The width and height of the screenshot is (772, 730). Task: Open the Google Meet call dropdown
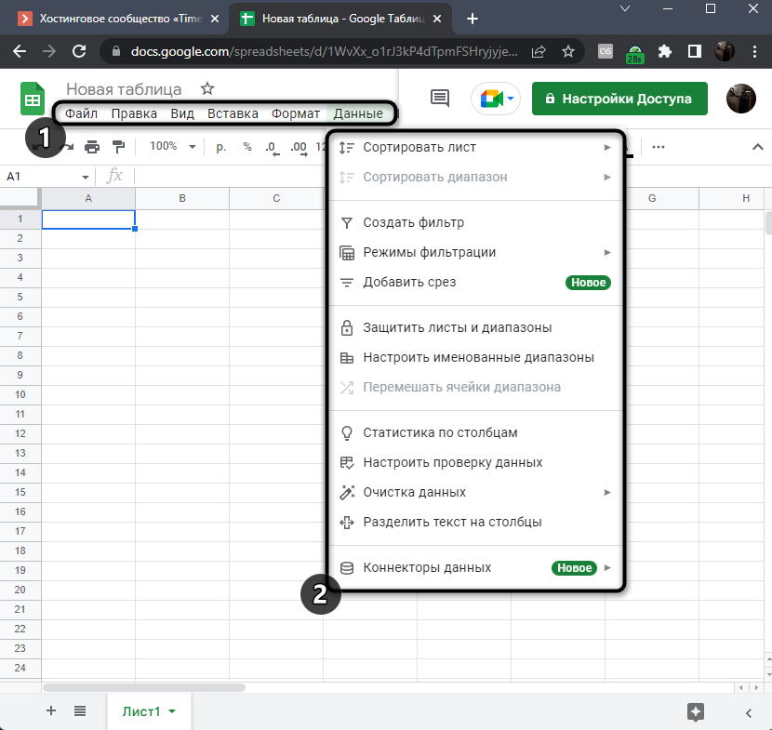coord(494,98)
